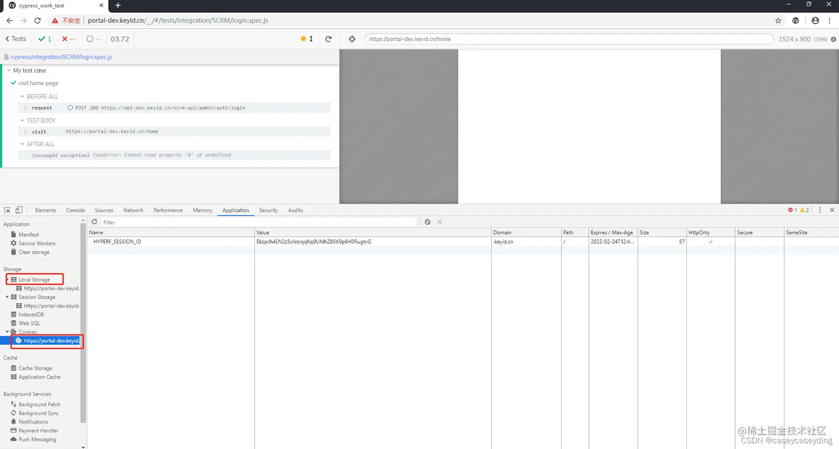839x449 pixels.
Task: Select Web SQL in the Storage section
Action: [x=29, y=323]
